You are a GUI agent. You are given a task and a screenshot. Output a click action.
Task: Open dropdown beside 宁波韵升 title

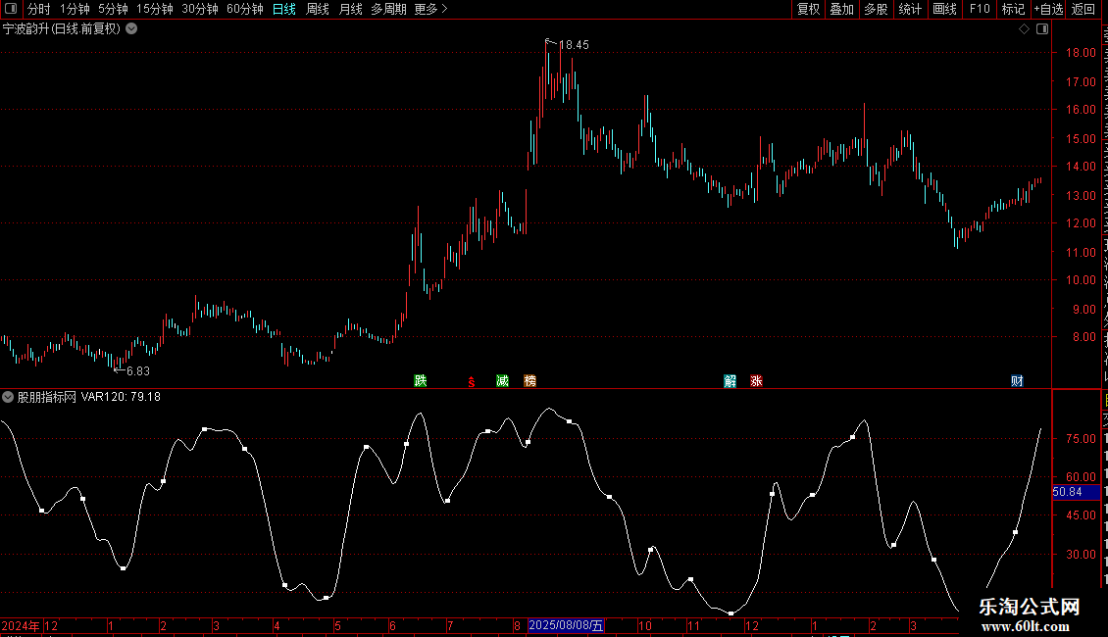(x=131, y=29)
